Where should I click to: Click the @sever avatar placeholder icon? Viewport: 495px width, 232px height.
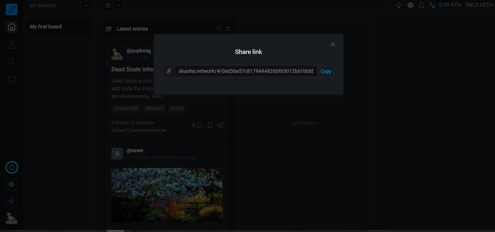tap(117, 154)
